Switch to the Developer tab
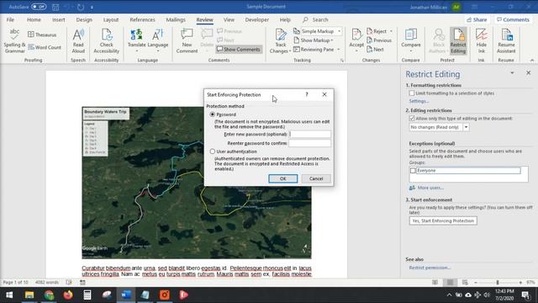 coord(257,20)
